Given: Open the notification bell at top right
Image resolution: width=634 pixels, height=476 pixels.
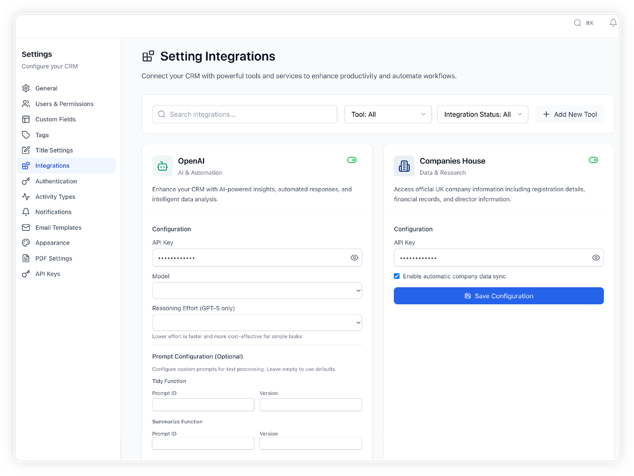Looking at the screenshot, I should 613,23.
